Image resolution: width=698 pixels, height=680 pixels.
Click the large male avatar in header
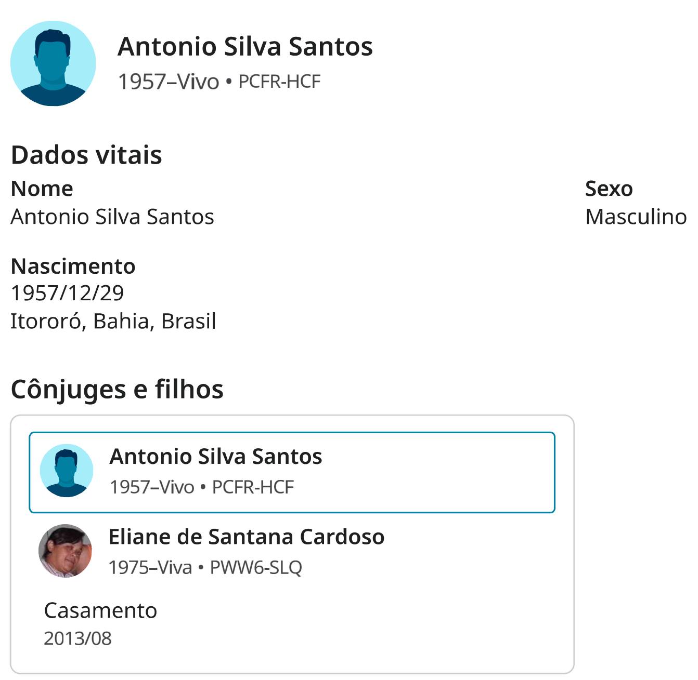[53, 63]
